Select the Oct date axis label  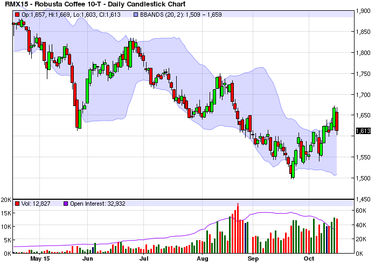coord(309,259)
